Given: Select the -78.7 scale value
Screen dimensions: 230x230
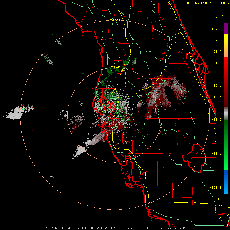Looking at the screenshot, I should pos(216,165).
